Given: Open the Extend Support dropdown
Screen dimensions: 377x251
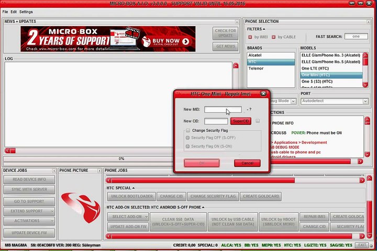Looking at the screenshot, I should tap(29, 211).
